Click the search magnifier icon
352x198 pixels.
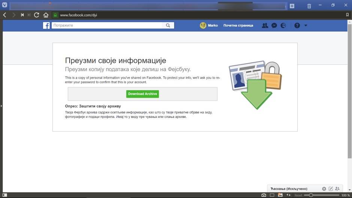[x=168, y=25]
